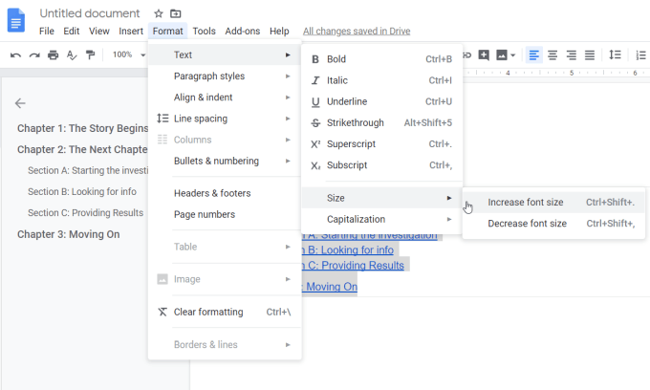Choose Clear formatting
The image size is (650, 390).
tap(225, 312)
